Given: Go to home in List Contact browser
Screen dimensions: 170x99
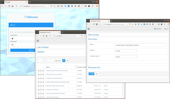Looking at the screenshot, I should pos(47,36).
